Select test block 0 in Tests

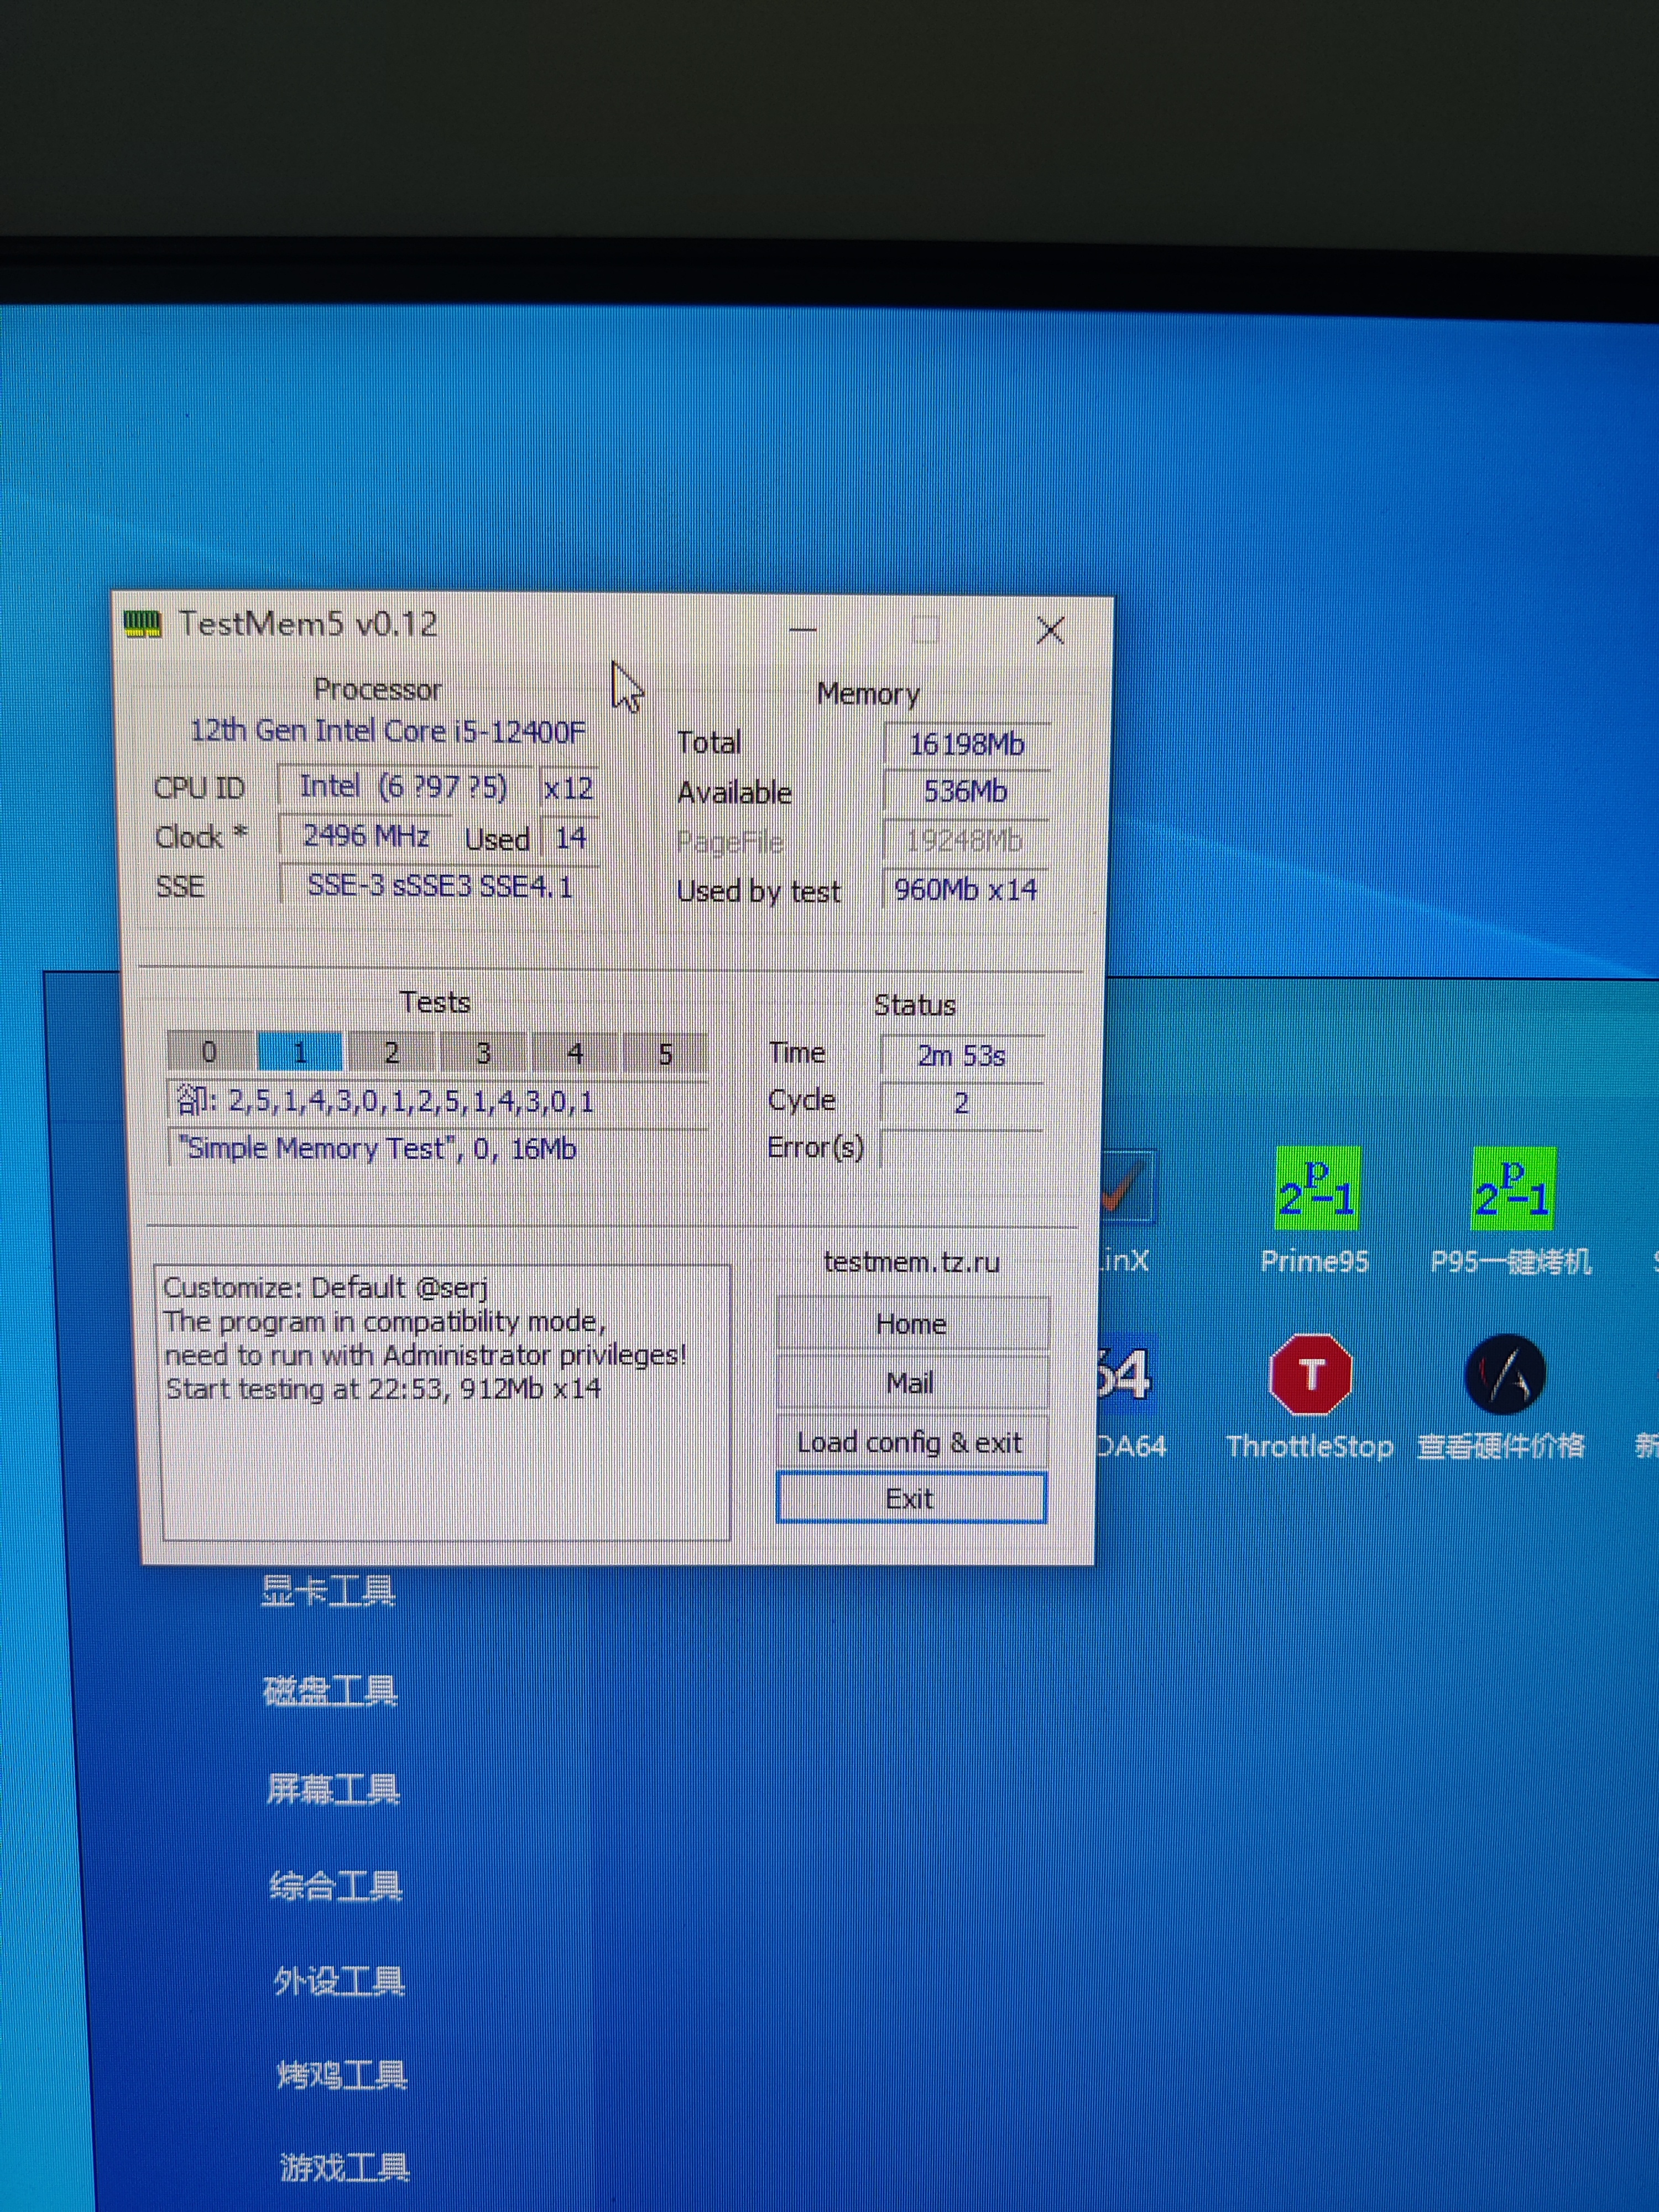click(x=209, y=1052)
